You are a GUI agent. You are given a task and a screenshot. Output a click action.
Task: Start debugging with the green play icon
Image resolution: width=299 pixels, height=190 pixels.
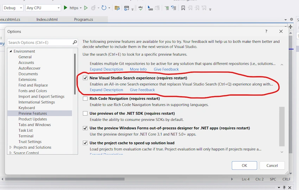point(65,8)
